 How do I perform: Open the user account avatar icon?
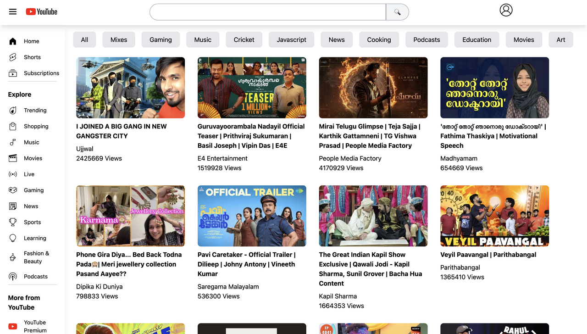click(x=506, y=10)
